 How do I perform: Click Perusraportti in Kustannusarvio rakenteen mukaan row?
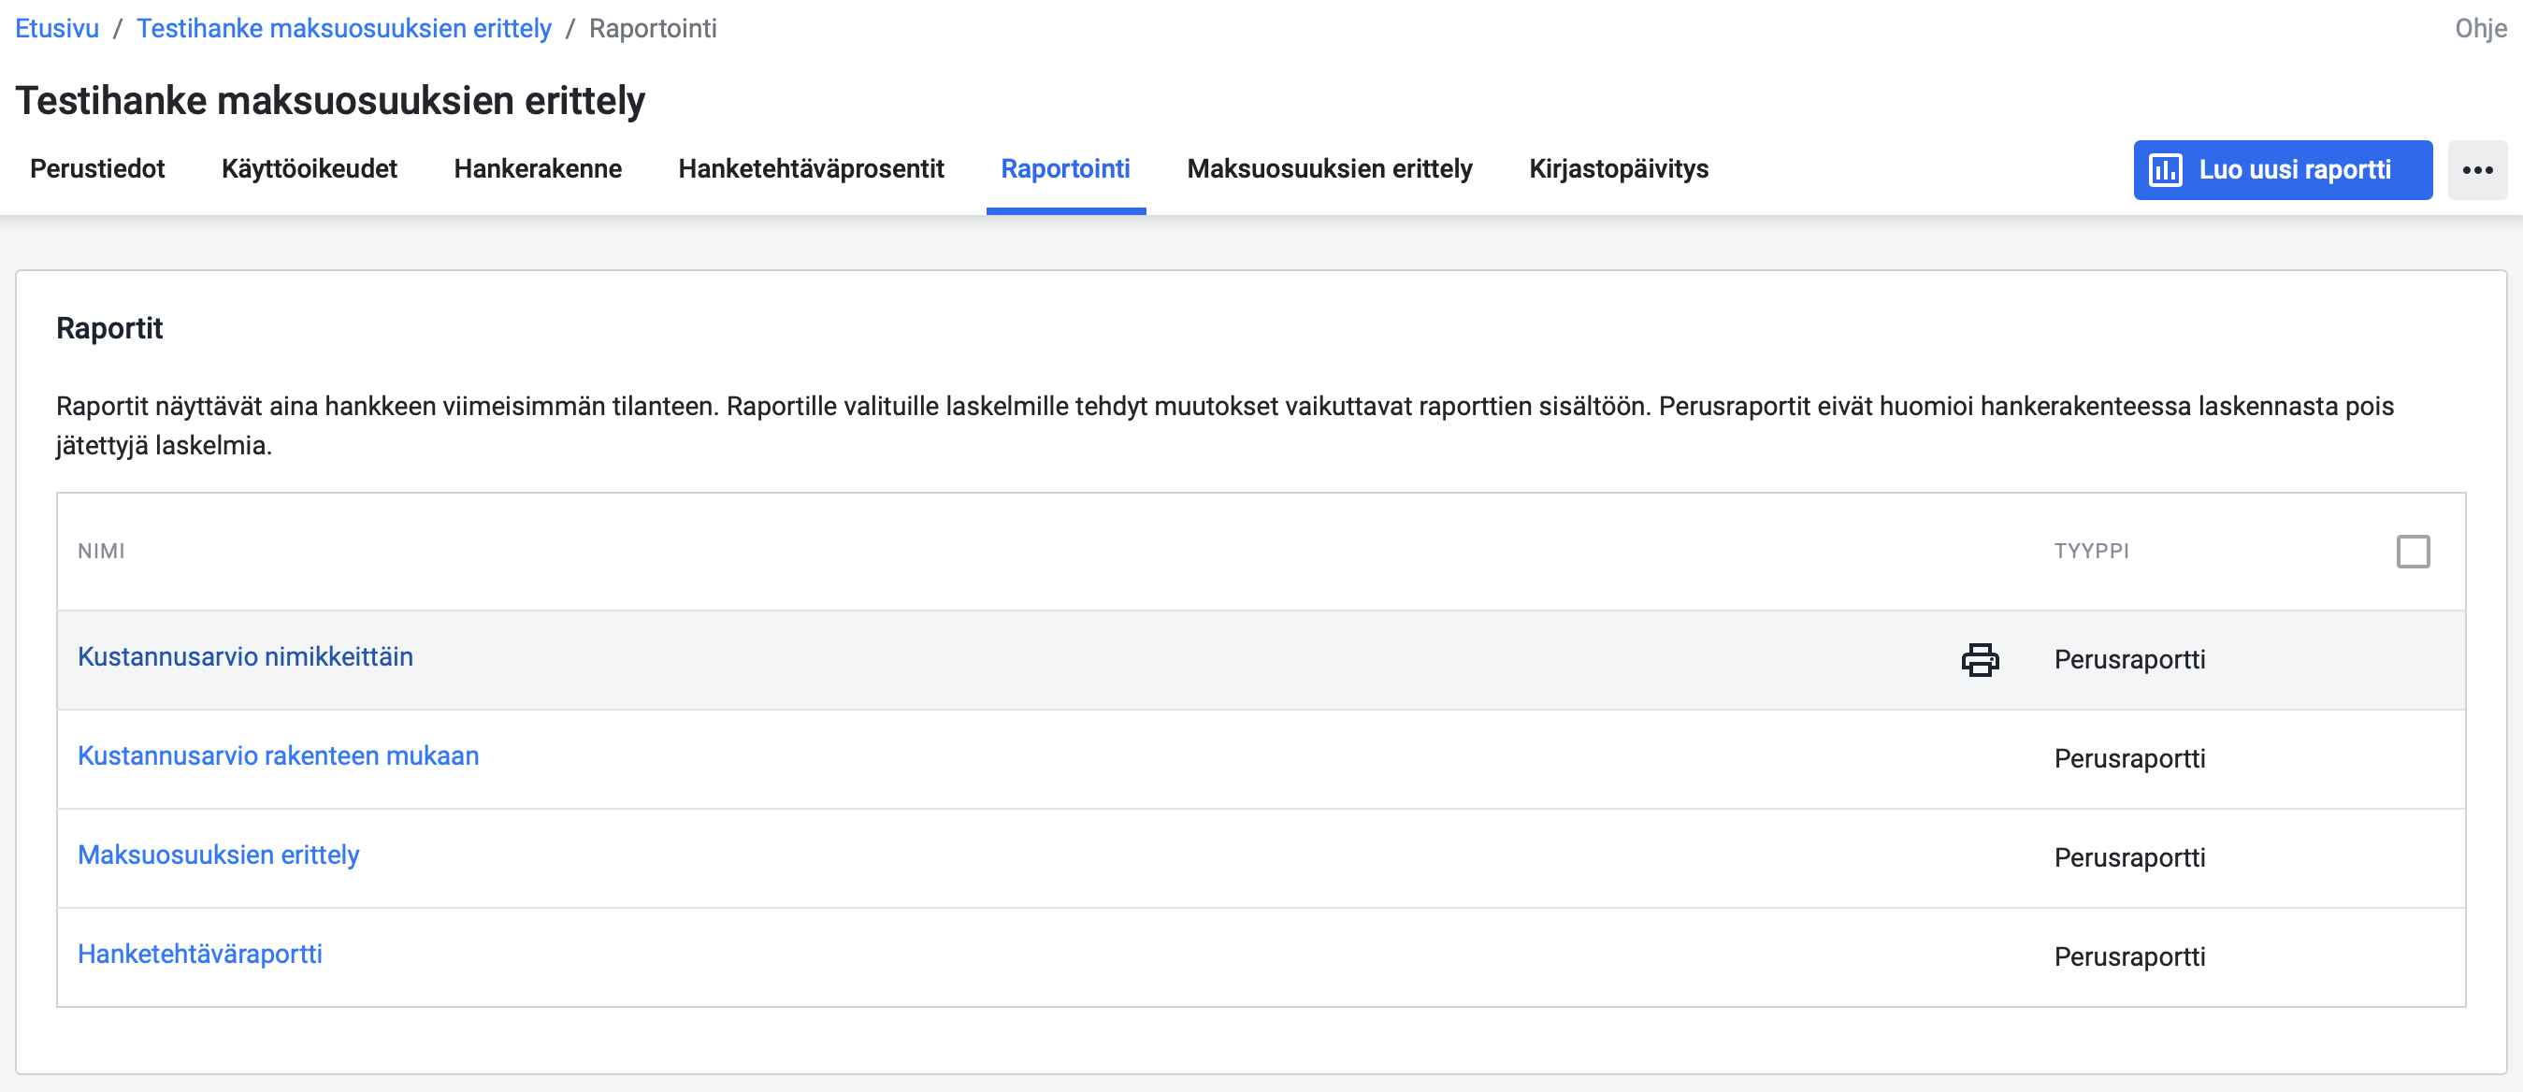(2129, 758)
